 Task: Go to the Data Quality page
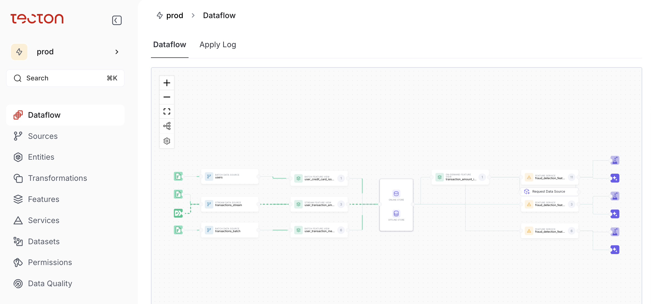point(50,283)
